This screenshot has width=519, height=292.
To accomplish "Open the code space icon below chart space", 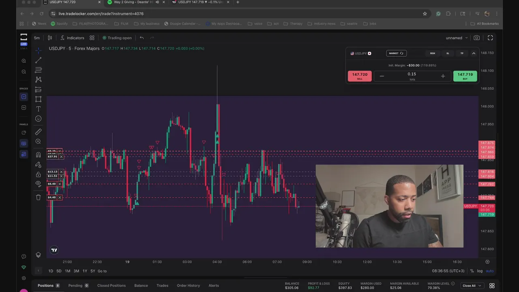I will click(24, 107).
